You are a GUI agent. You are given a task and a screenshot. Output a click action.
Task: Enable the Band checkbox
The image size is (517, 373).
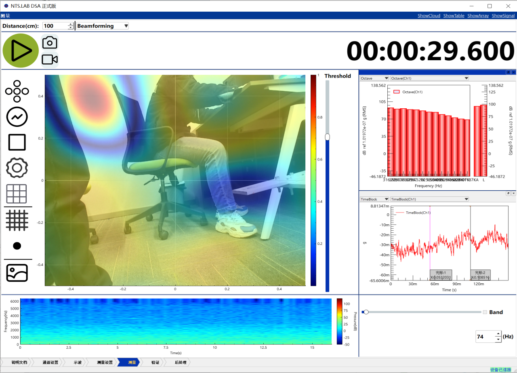[485, 312]
